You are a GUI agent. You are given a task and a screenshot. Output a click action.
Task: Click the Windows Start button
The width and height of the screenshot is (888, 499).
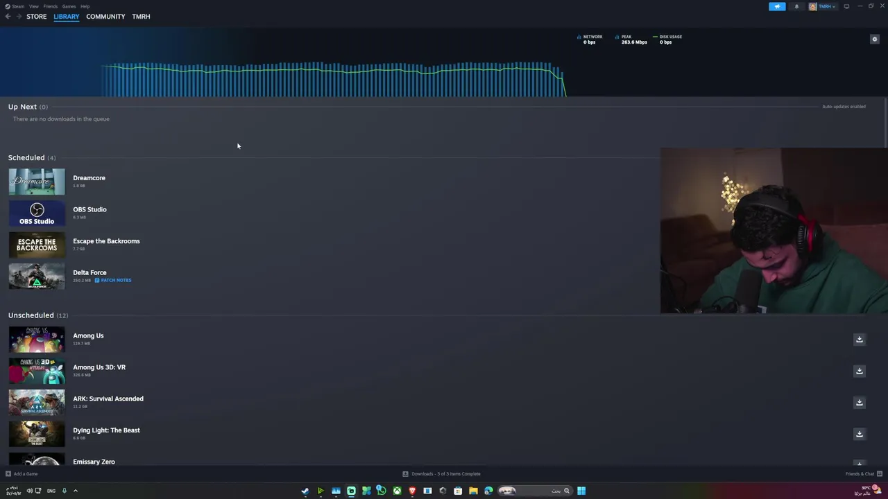[581, 491]
